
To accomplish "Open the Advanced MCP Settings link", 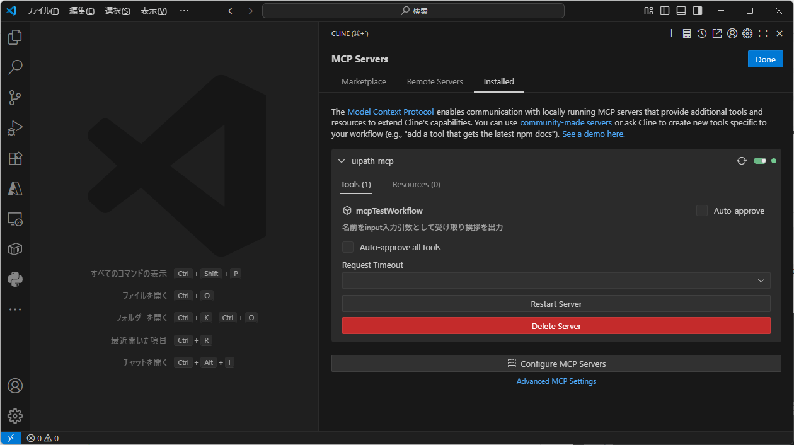I will pos(556,381).
